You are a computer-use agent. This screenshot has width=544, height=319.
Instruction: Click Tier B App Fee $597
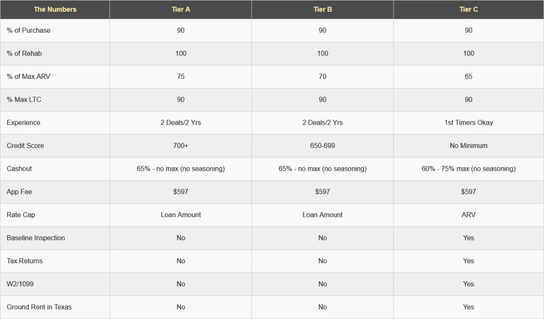click(x=322, y=192)
